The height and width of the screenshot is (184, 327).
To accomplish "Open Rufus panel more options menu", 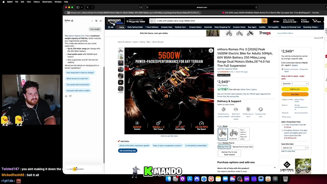I will 92,21.
